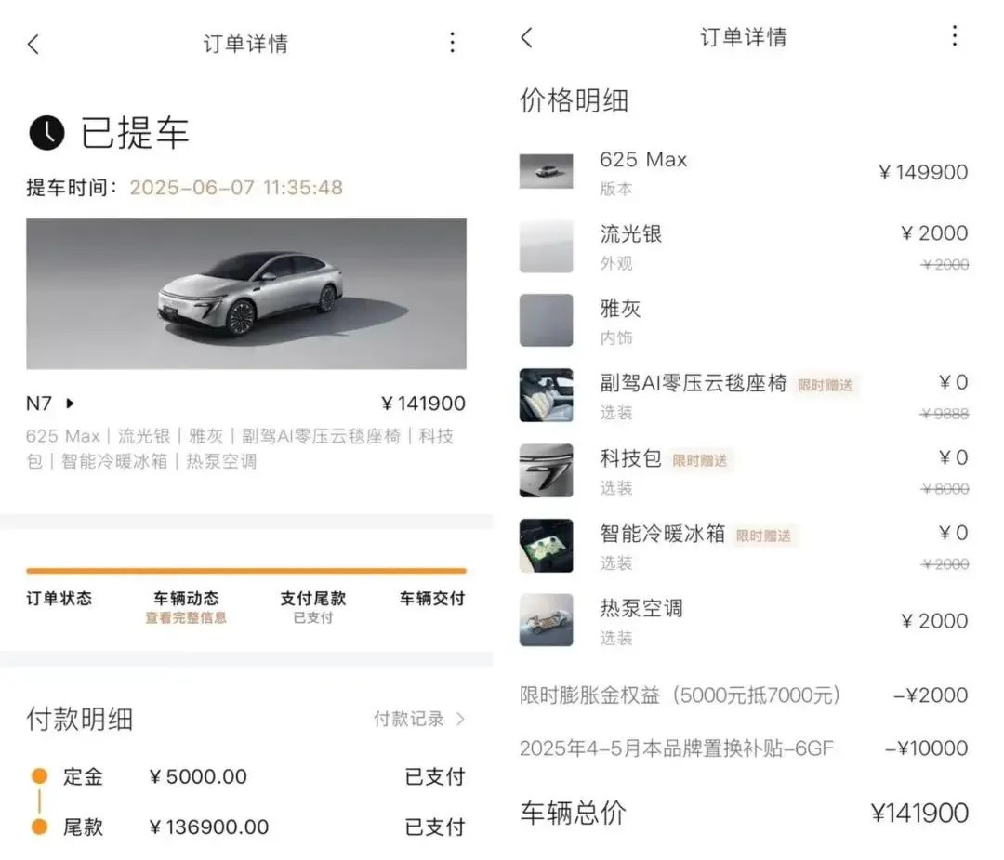Click the orange dot beside 定金
Viewport: 1004px width, 860px height.
coord(40,776)
